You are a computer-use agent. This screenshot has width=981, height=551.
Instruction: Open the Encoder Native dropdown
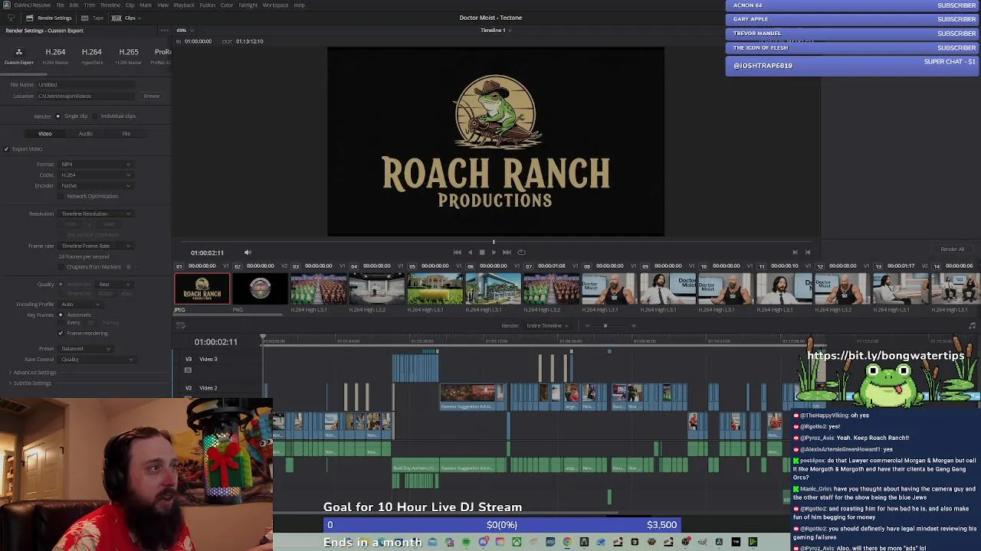click(x=96, y=186)
